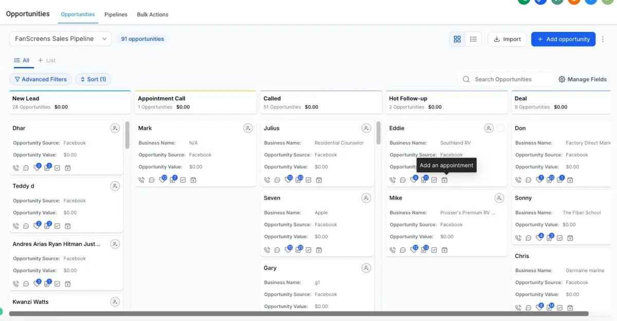Image resolution: width=617 pixels, height=321 pixels.
Task: Open the Bulk Actions tab
Action: pyautogui.click(x=153, y=14)
